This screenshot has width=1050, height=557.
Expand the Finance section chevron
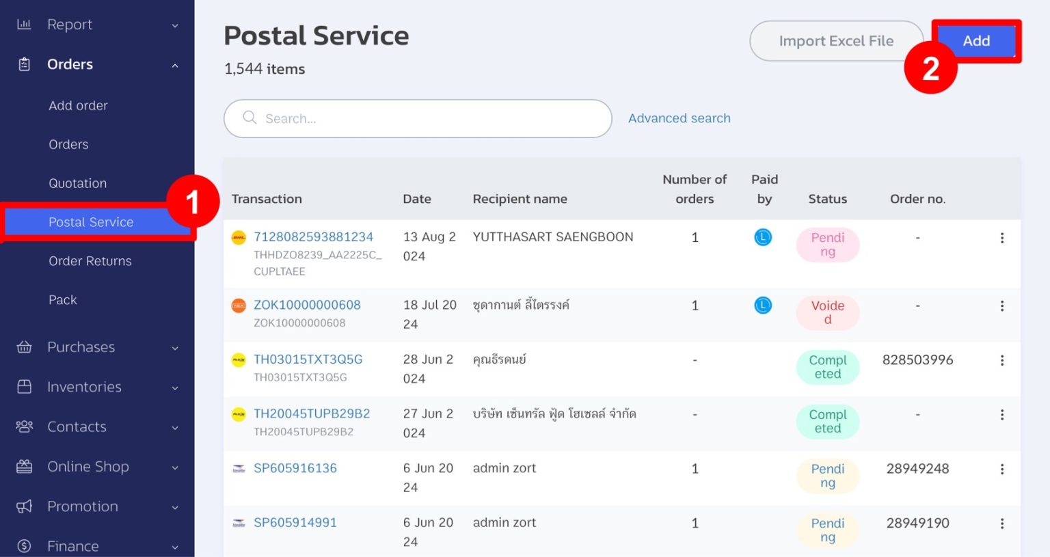(175, 547)
